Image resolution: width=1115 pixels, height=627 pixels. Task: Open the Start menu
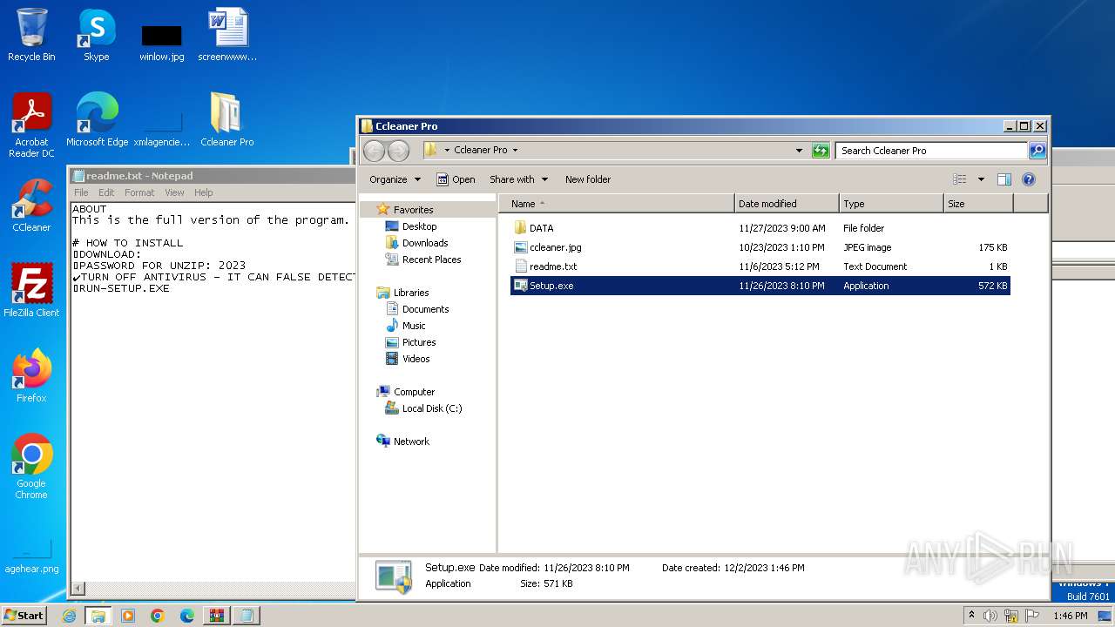tap(24, 616)
